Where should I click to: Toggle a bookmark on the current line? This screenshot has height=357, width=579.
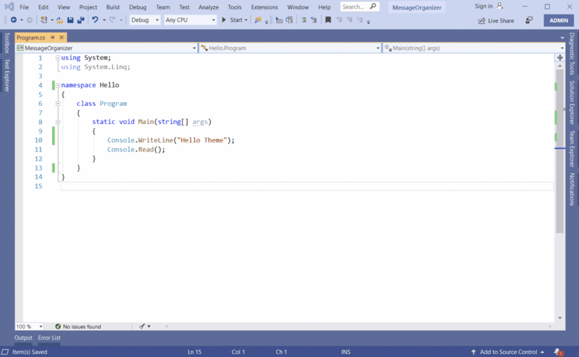click(328, 20)
